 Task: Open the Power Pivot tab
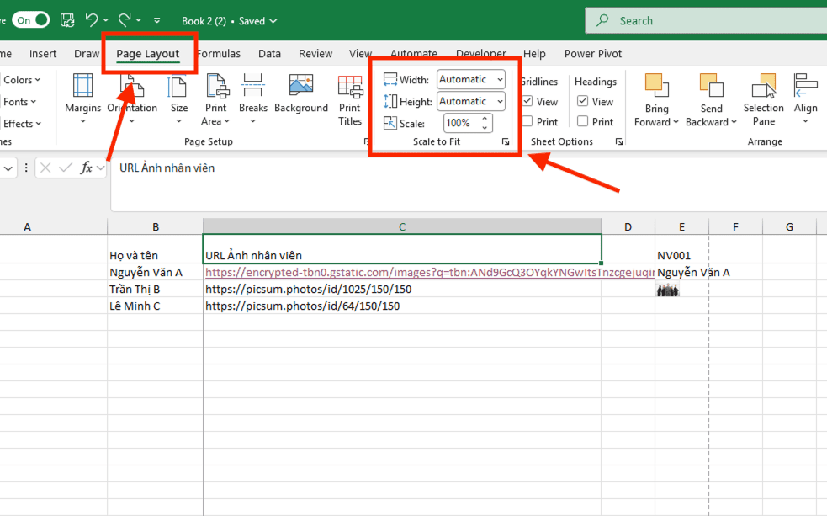pyautogui.click(x=593, y=54)
